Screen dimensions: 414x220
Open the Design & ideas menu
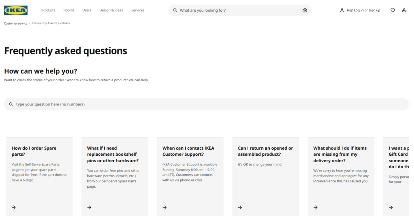click(111, 10)
